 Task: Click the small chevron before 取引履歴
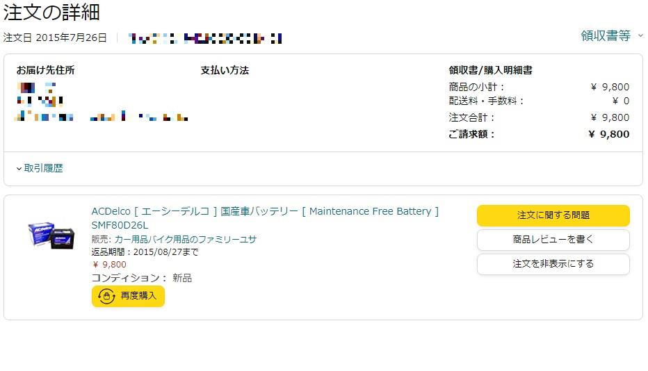point(19,169)
